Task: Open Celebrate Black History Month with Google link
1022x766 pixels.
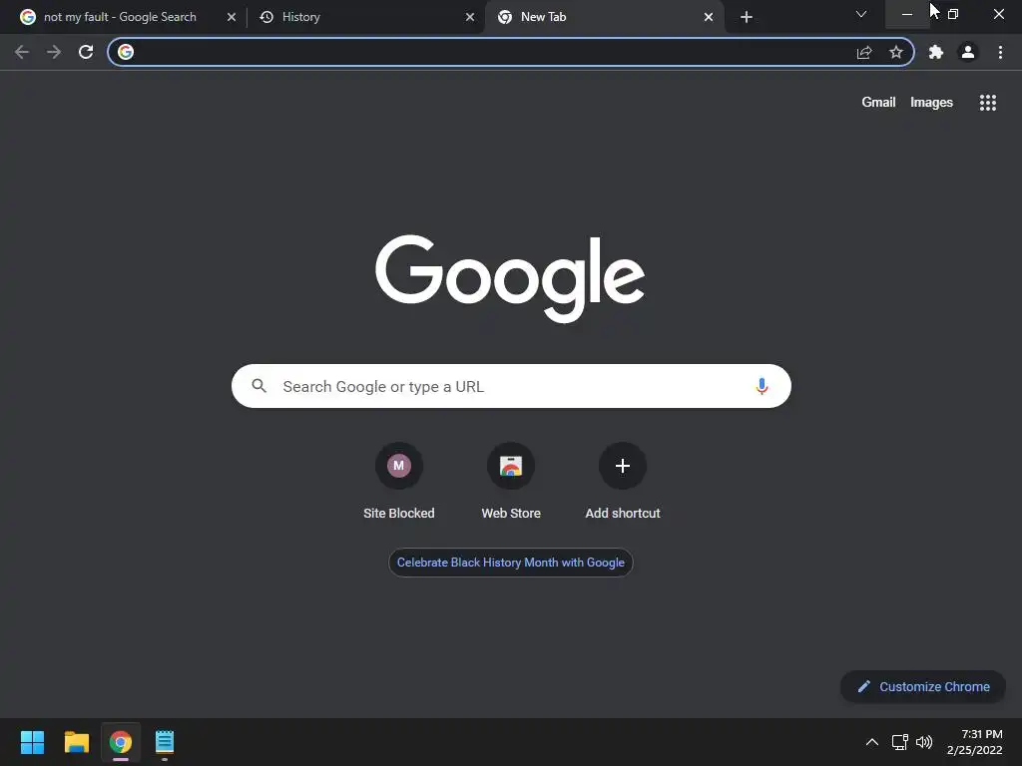Action: 511,563
